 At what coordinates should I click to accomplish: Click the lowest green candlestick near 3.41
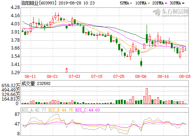coord(141,63)
